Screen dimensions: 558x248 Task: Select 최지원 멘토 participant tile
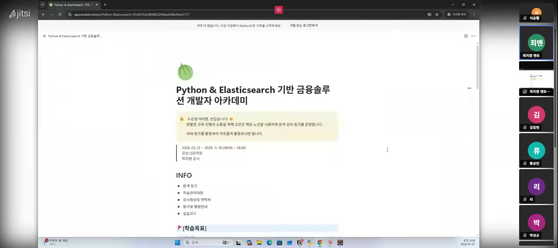click(536, 43)
